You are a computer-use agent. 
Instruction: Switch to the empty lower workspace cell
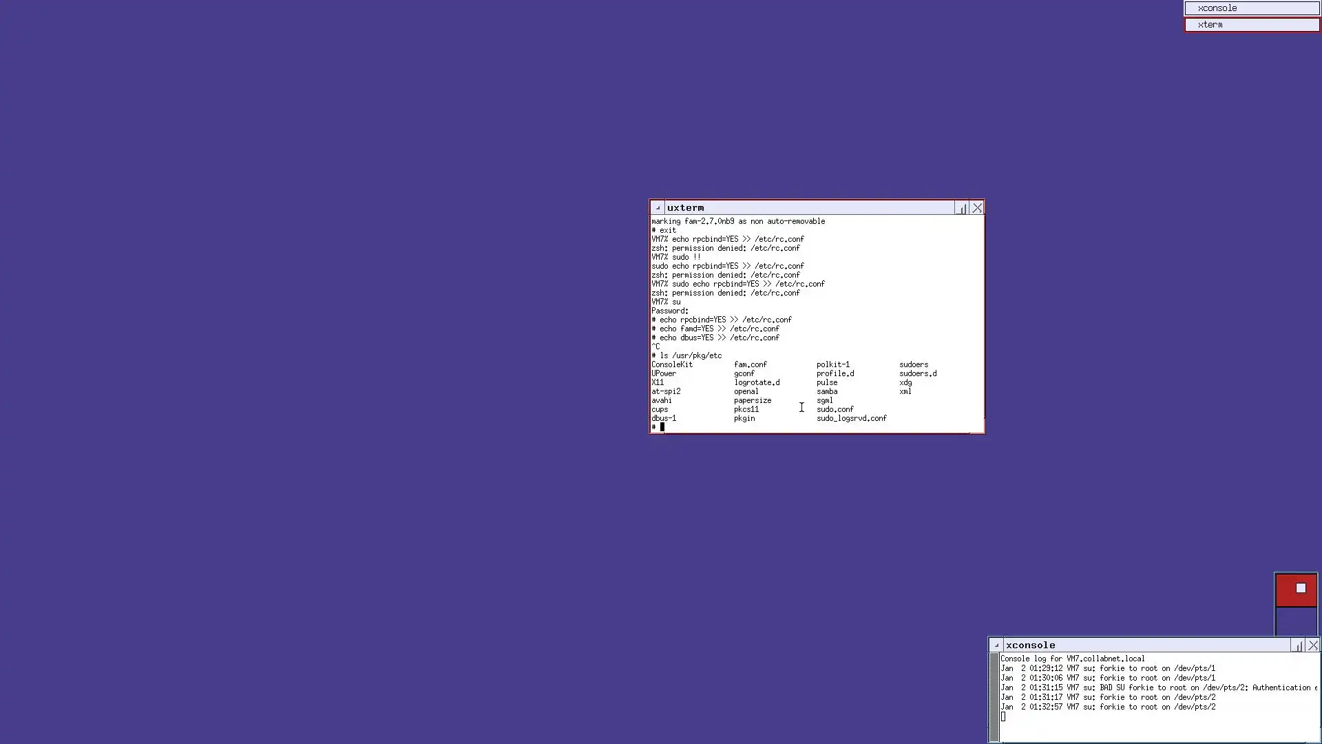point(1296,621)
